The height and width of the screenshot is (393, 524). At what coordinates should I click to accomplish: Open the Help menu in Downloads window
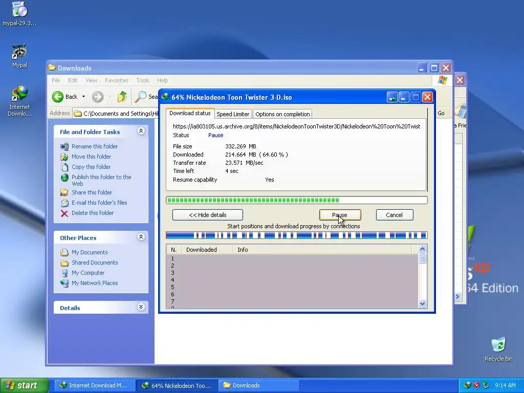coord(162,80)
